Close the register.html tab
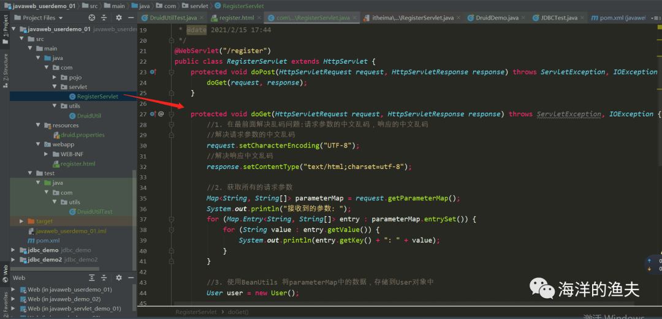Image resolution: width=662 pixels, height=319 pixels. pos(259,18)
